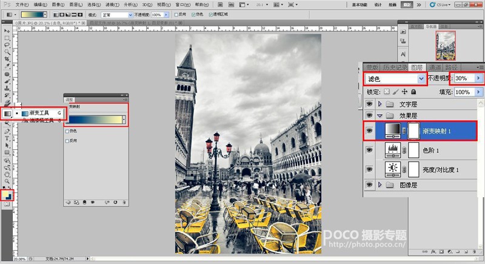Select the Lasso tool
485x264 pixels.
click(7, 44)
